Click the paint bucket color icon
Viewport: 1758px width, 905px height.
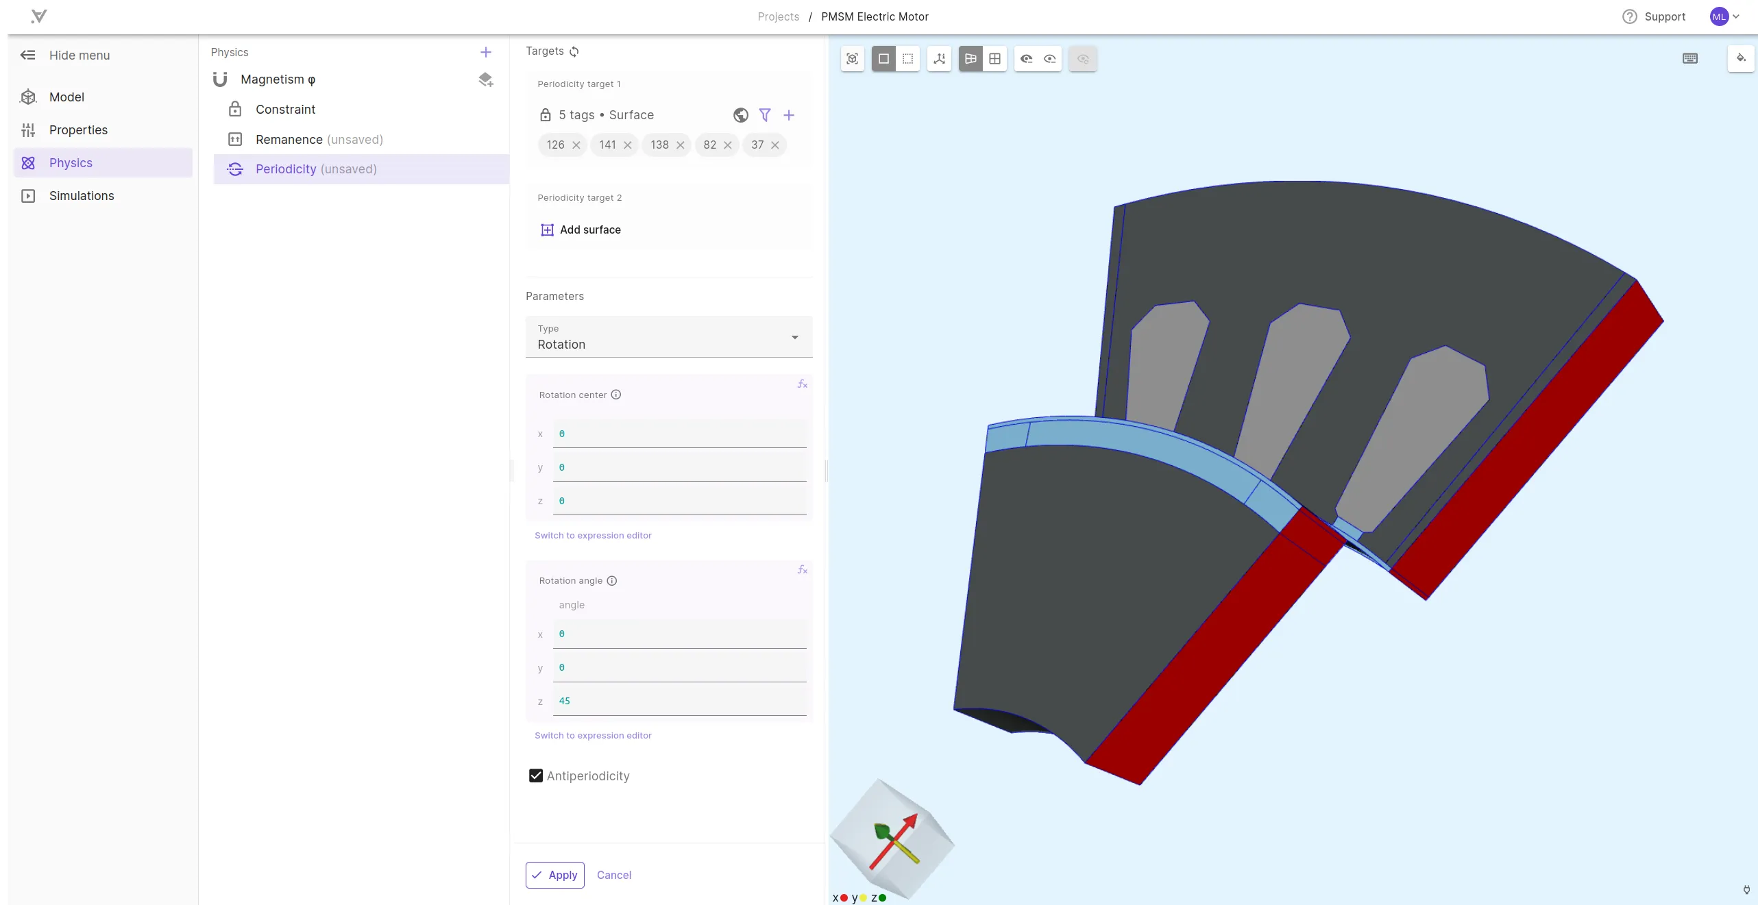(x=1741, y=58)
